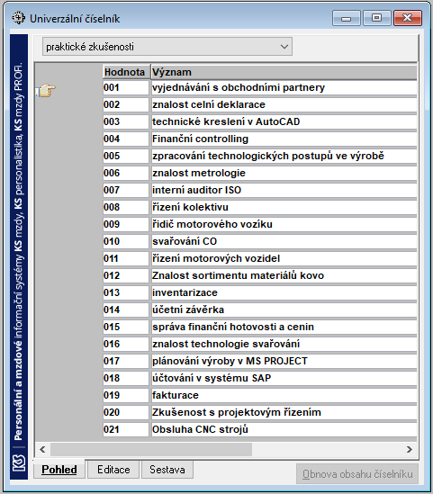Select 'Finanční controlling' cell
Viewport: 433px width, 494px height.
click(284, 139)
